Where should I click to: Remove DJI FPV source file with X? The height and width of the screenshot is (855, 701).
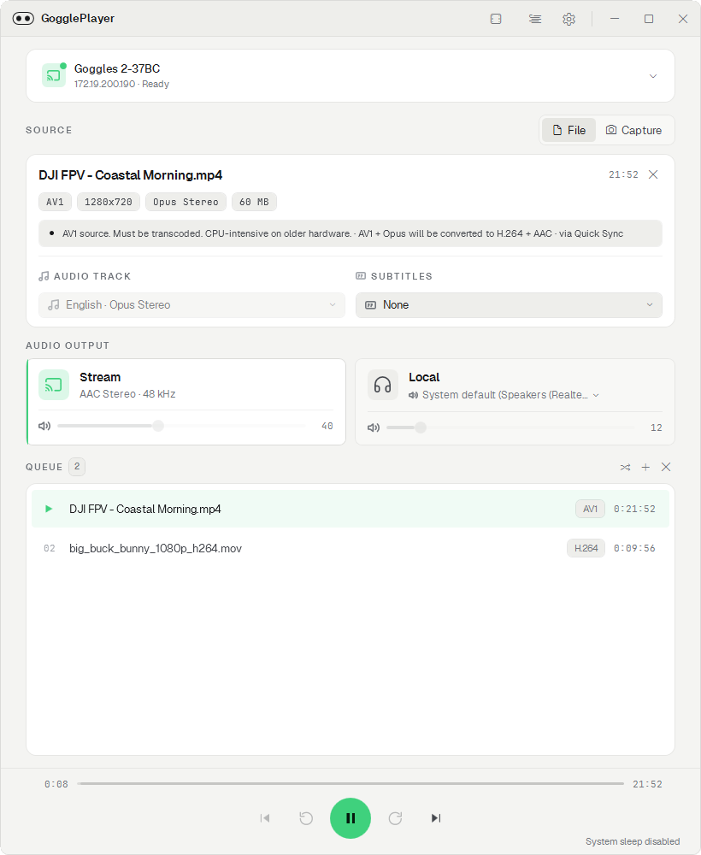coord(653,174)
